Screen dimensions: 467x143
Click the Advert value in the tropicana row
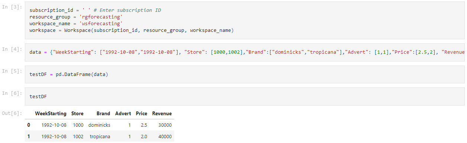point(129,137)
